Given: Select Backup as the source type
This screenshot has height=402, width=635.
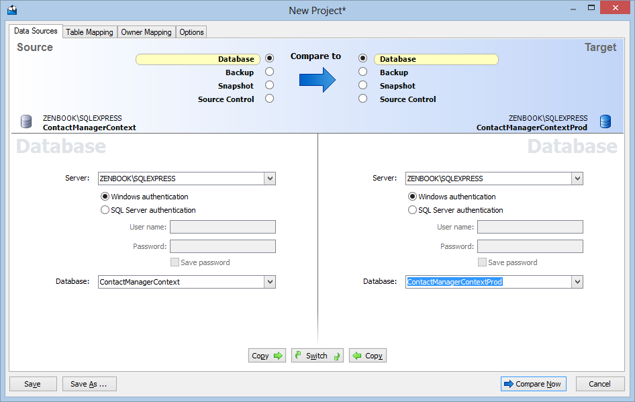Looking at the screenshot, I should pos(269,72).
